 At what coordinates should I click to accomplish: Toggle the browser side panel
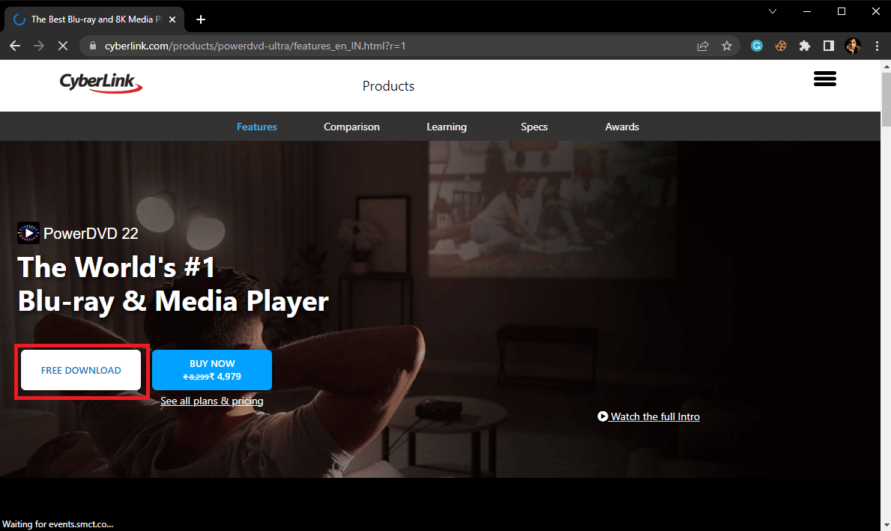click(x=829, y=46)
